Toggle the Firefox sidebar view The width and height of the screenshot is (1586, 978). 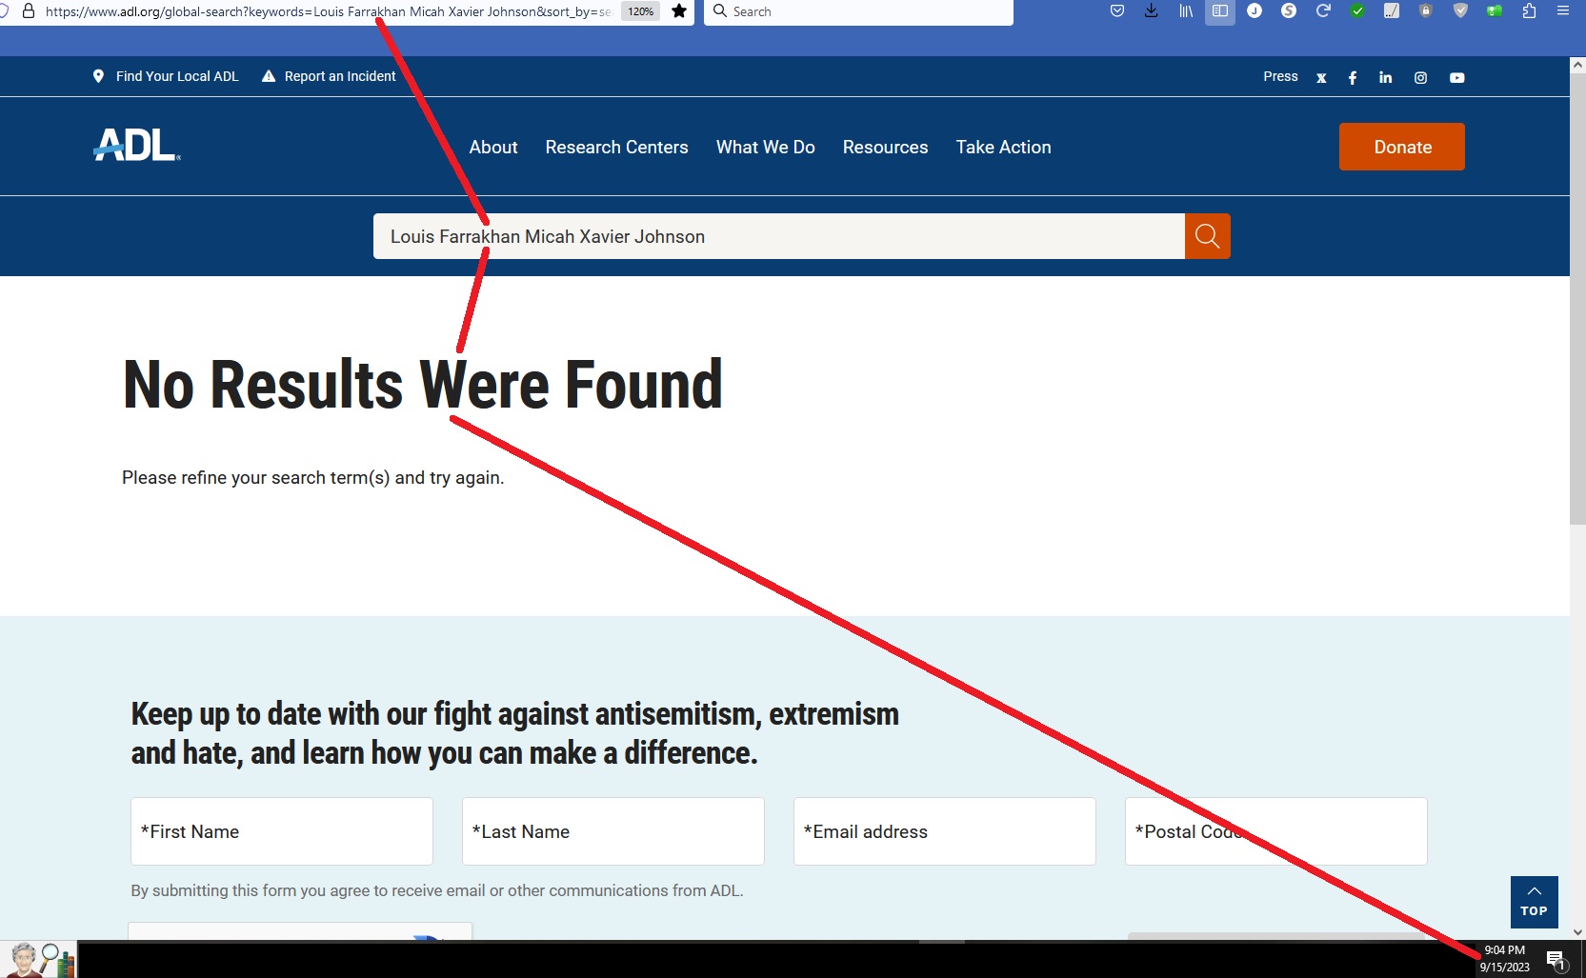click(1220, 11)
